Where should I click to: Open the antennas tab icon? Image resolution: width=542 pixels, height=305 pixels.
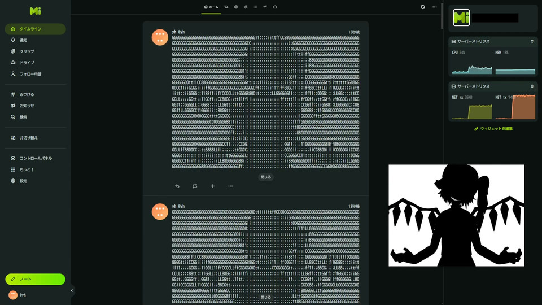[x=265, y=7]
